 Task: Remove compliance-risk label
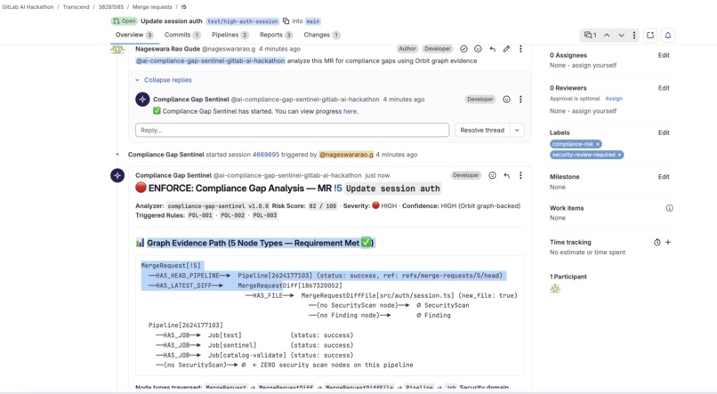[598, 144]
